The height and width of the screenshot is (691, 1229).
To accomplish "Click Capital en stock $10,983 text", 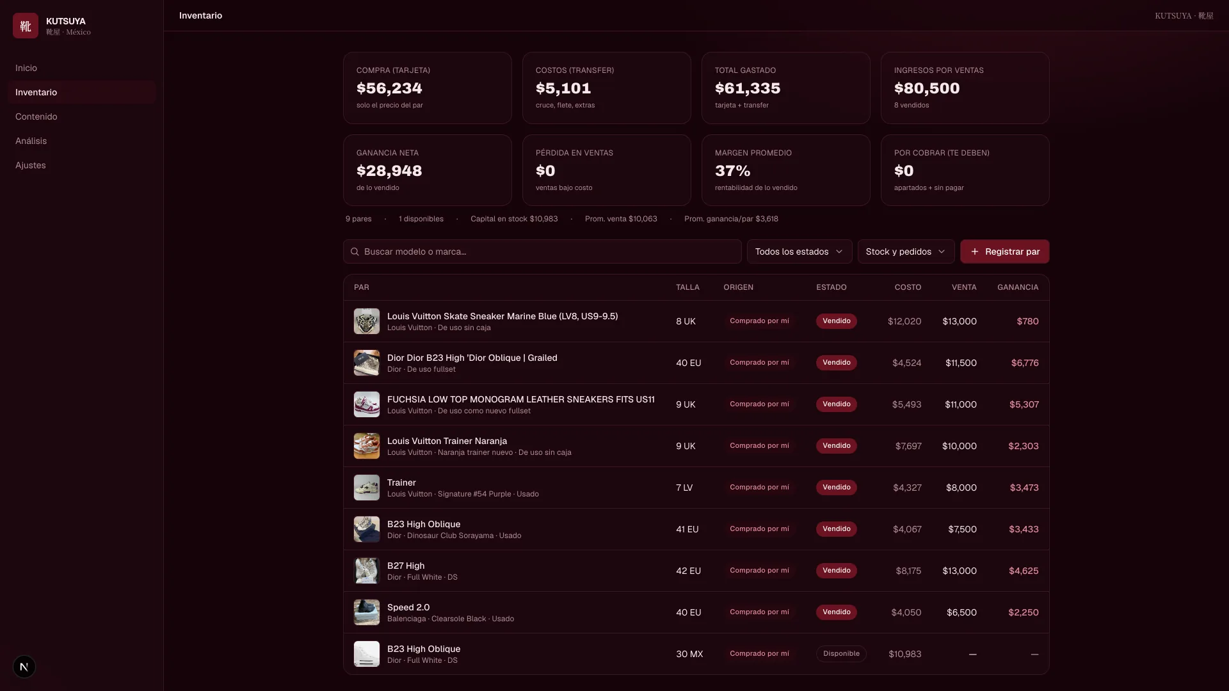I will coord(514,219).
